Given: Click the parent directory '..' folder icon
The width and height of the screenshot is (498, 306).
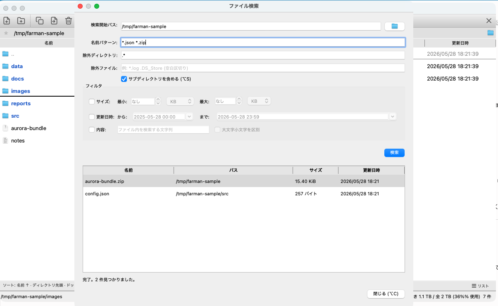Looking at the screenshot, I should pyautogui.click(x=5, y=54).
